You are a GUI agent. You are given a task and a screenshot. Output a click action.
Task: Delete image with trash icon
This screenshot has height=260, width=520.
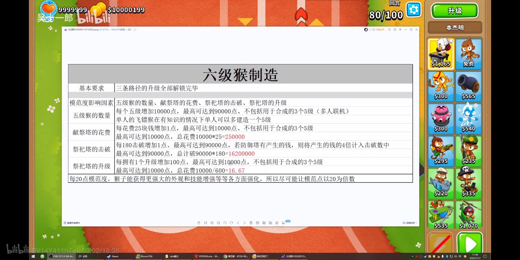pos(251,223)
